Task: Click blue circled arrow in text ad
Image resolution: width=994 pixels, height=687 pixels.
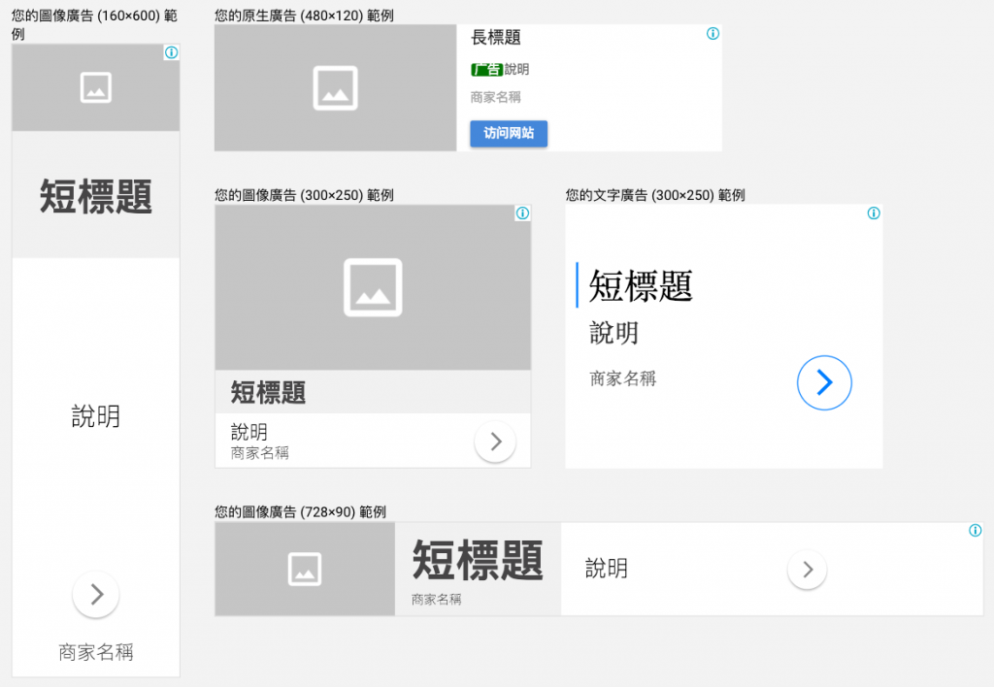Action: click(824, 383)
